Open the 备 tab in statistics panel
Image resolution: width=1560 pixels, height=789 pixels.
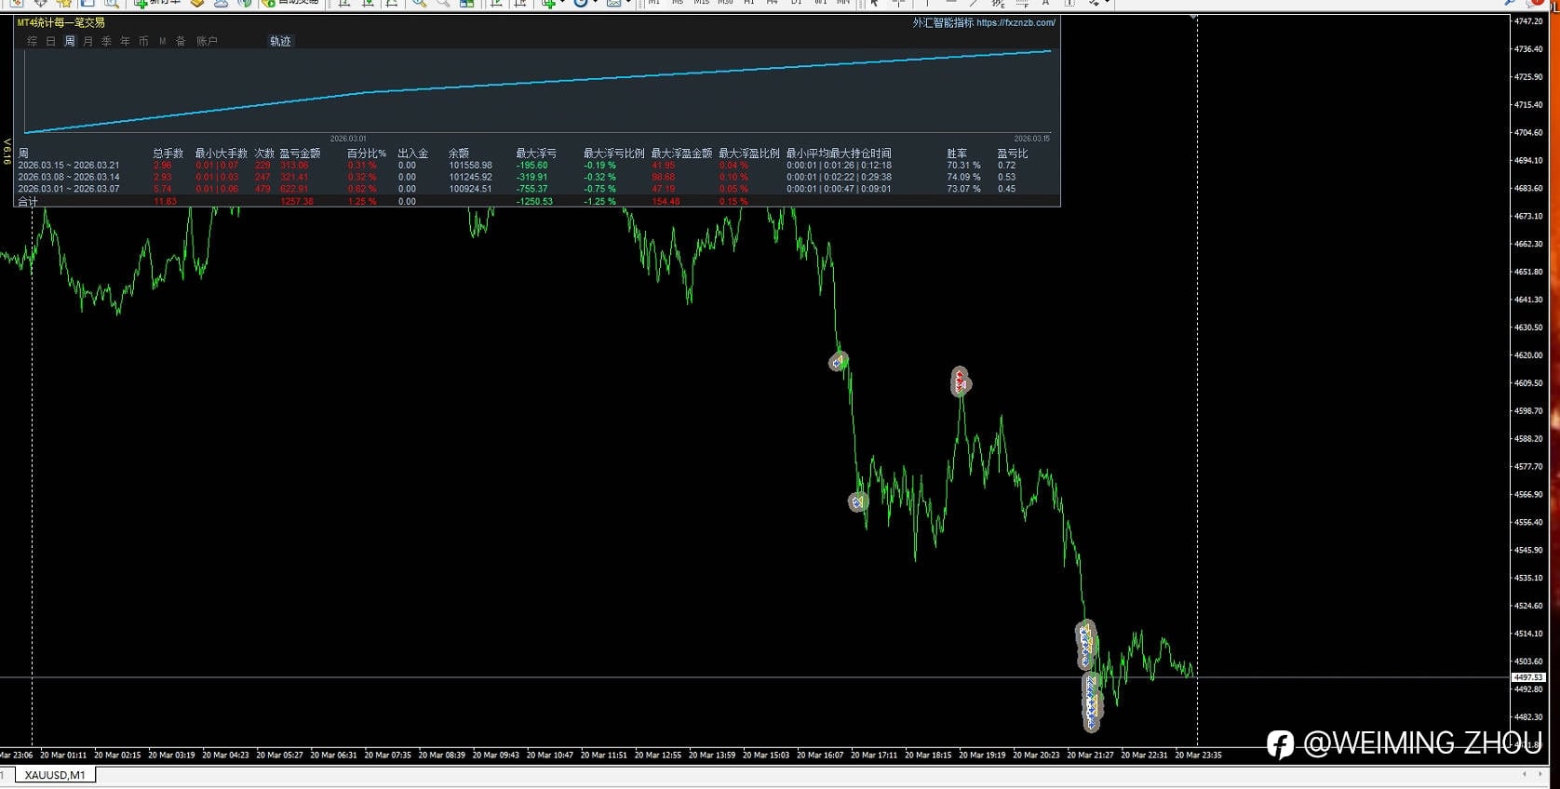tap(181, 41)
